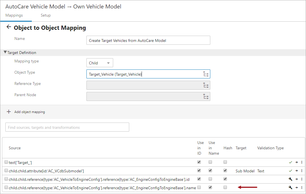Open three-dot menu on AC_VCdbSubmodel row

(x=302, y=171)
